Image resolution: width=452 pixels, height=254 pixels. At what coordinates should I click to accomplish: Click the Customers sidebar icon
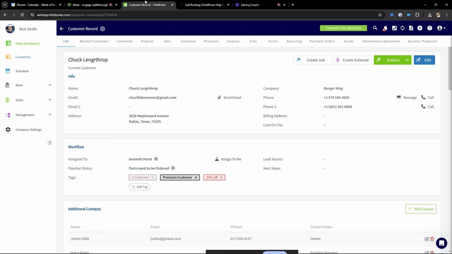[8, 57]
